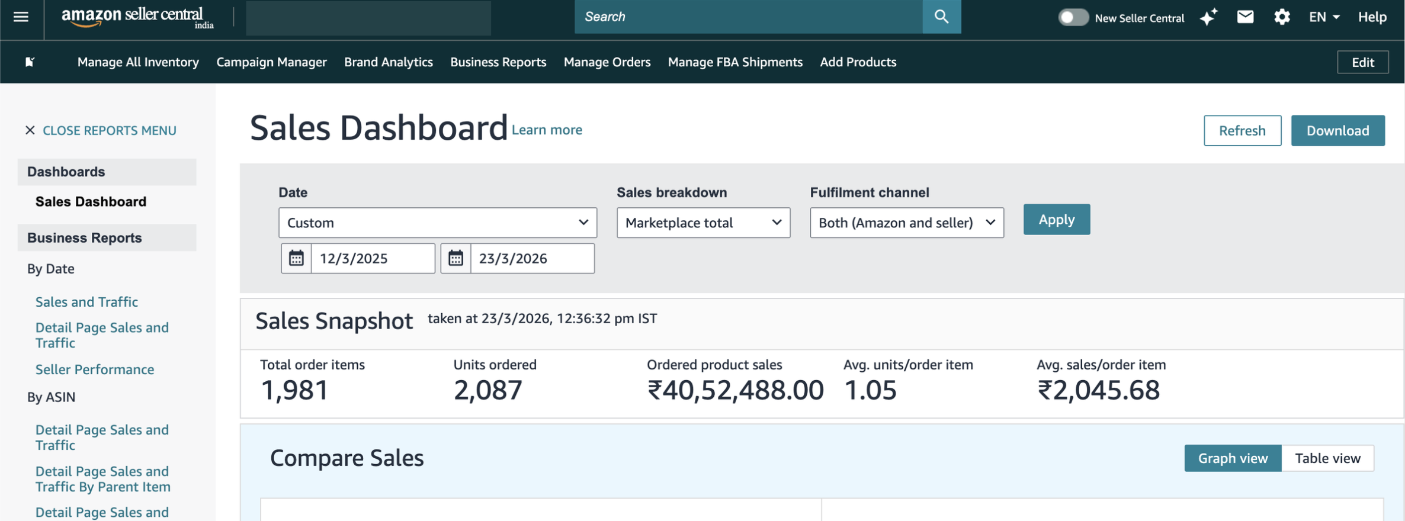
Task: Open the settings gear icon
Action: [1282, 17]
